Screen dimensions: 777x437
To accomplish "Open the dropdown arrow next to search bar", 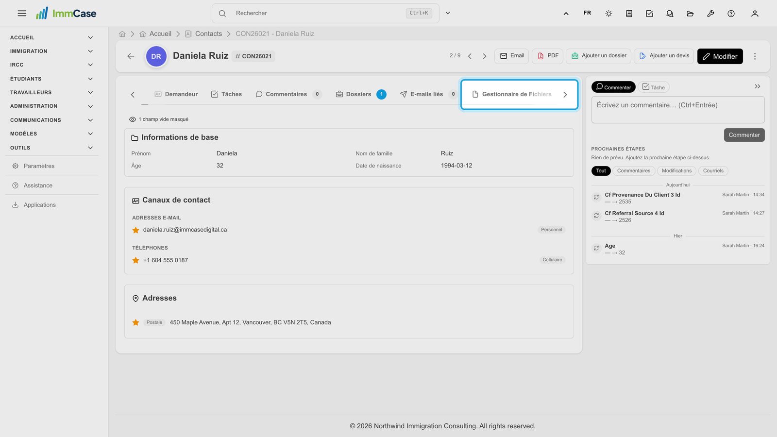I will tap(448, 13).
